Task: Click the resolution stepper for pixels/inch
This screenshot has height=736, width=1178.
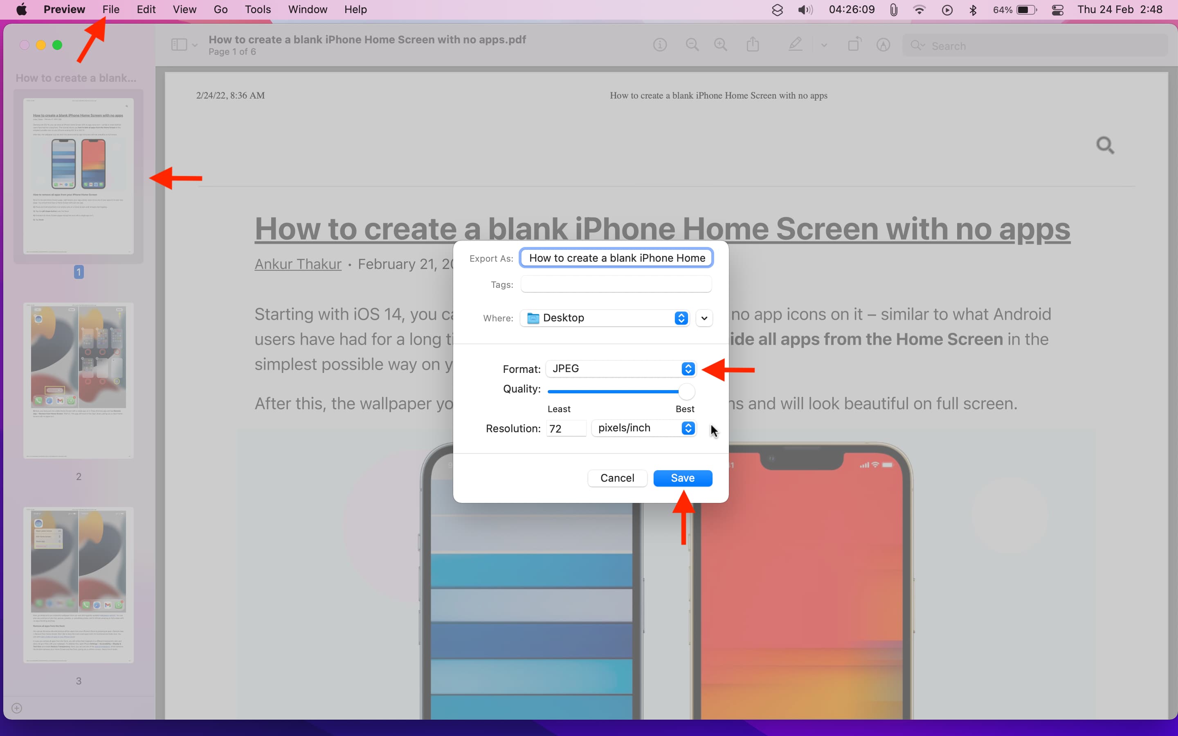Action: (x=688, y=427)
